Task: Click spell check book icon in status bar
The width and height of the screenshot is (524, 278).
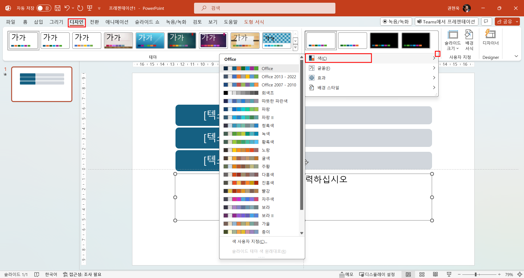Action: 37,274
